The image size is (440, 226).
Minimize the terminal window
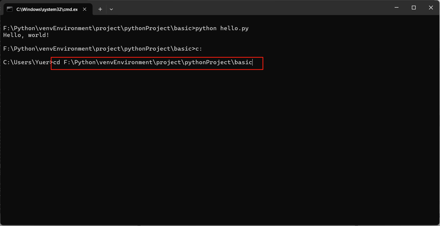[396, 8]
